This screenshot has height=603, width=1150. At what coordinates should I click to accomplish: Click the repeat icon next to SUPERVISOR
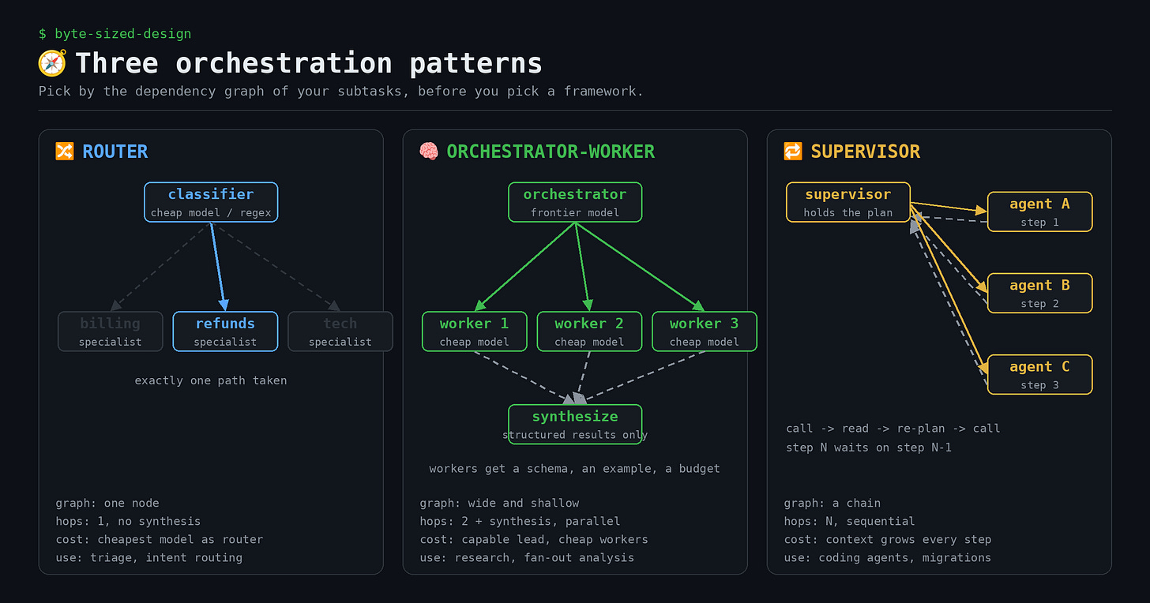click(x=793, y=151)
